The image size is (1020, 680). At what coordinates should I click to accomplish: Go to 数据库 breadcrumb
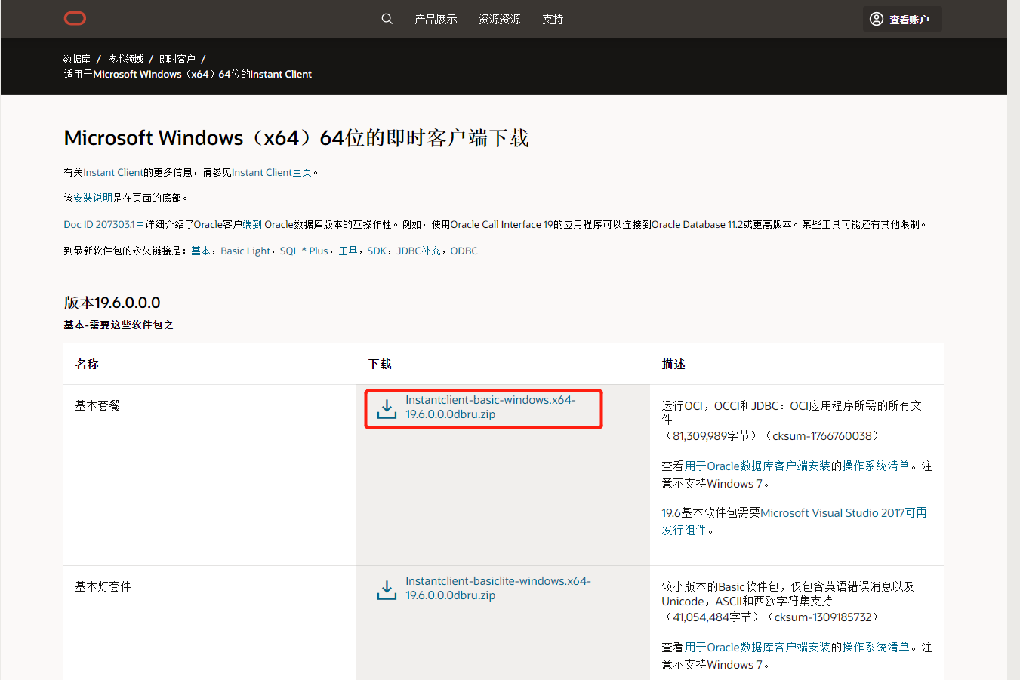77,59
